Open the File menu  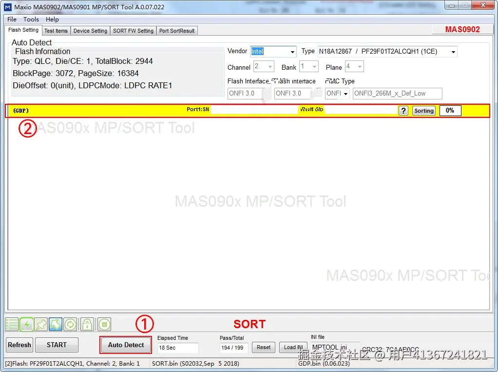point(12,20)
